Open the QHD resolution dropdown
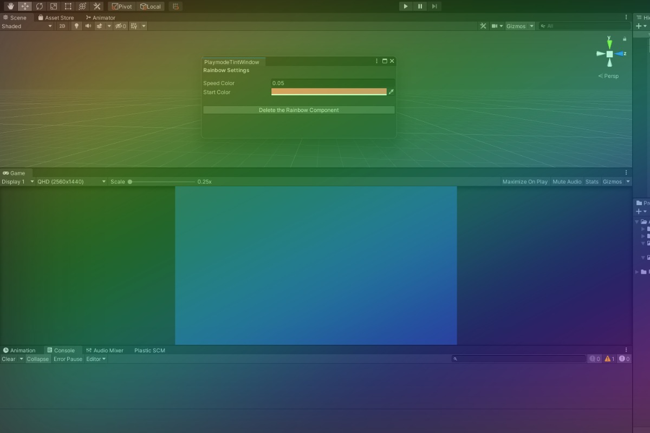The width and height of the screenshot is (650, 433). pos(71,182)
